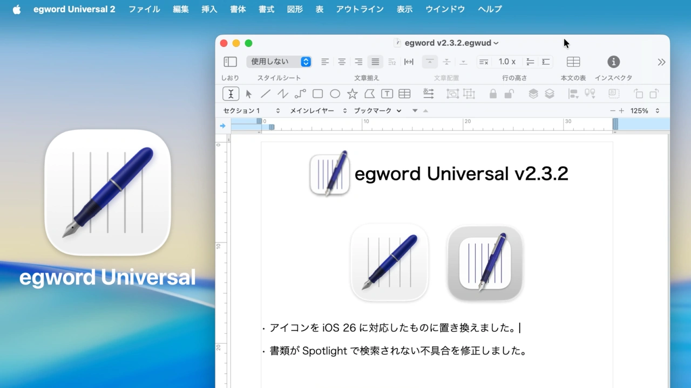691x388 pixels.
Task: Center-align text in 文章揃え
Action: click(342, 62)
